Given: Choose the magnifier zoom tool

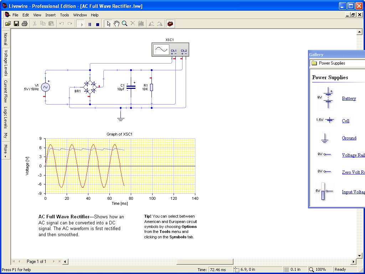Looking at the screenshot, I should click(124, 24).
